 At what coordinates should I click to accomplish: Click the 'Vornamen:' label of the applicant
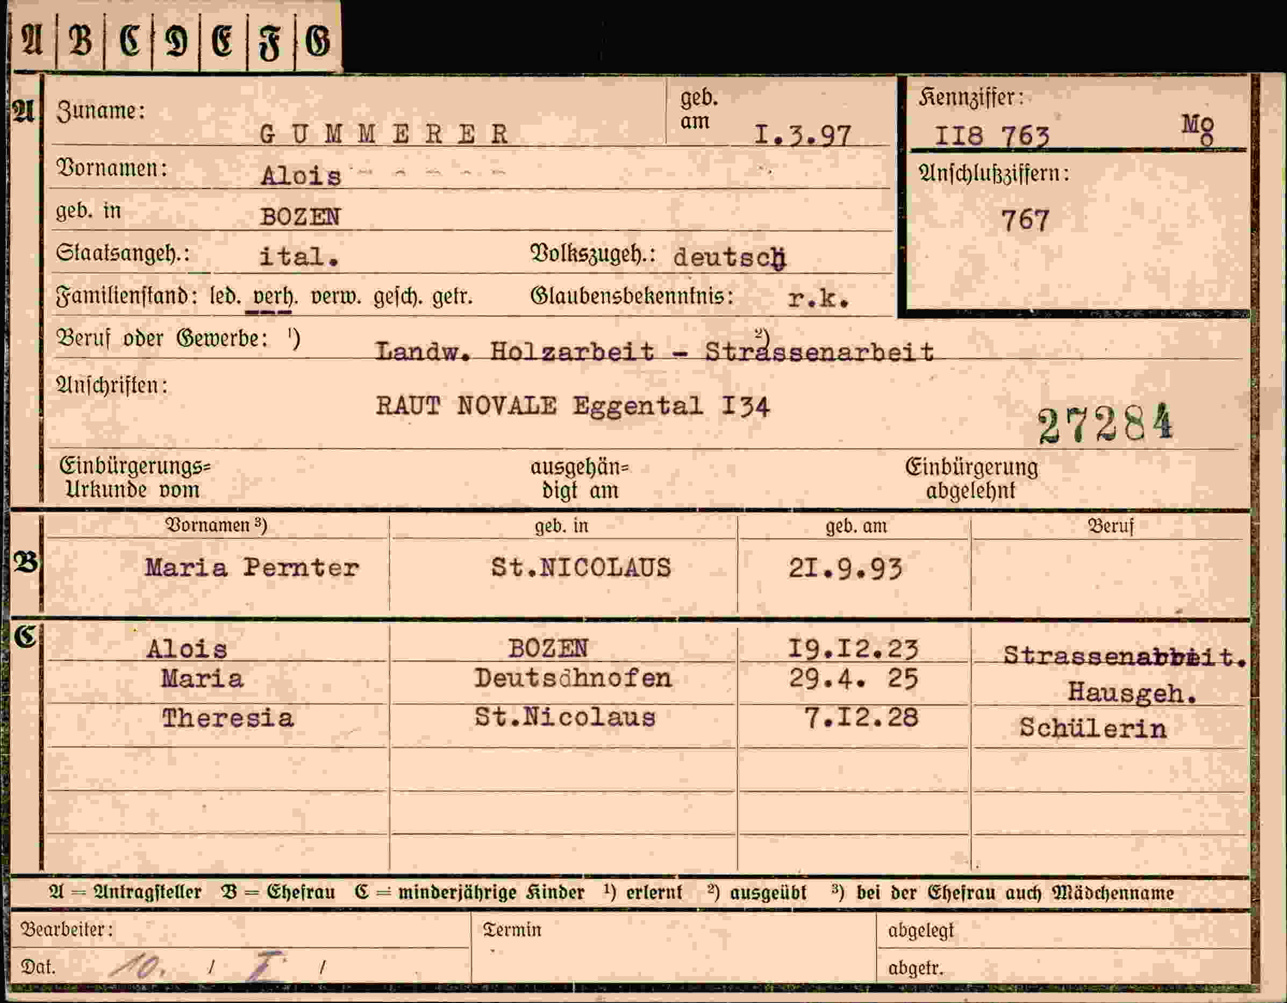tap(111, 169)
